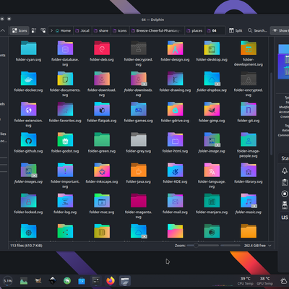
Task: Select folder-mail.svg
Action: click(175, 204)
